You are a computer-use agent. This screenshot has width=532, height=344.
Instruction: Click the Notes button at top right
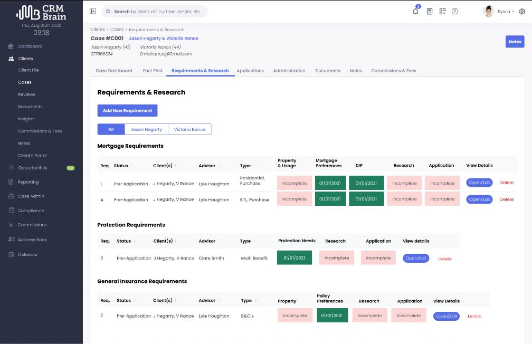515,42
